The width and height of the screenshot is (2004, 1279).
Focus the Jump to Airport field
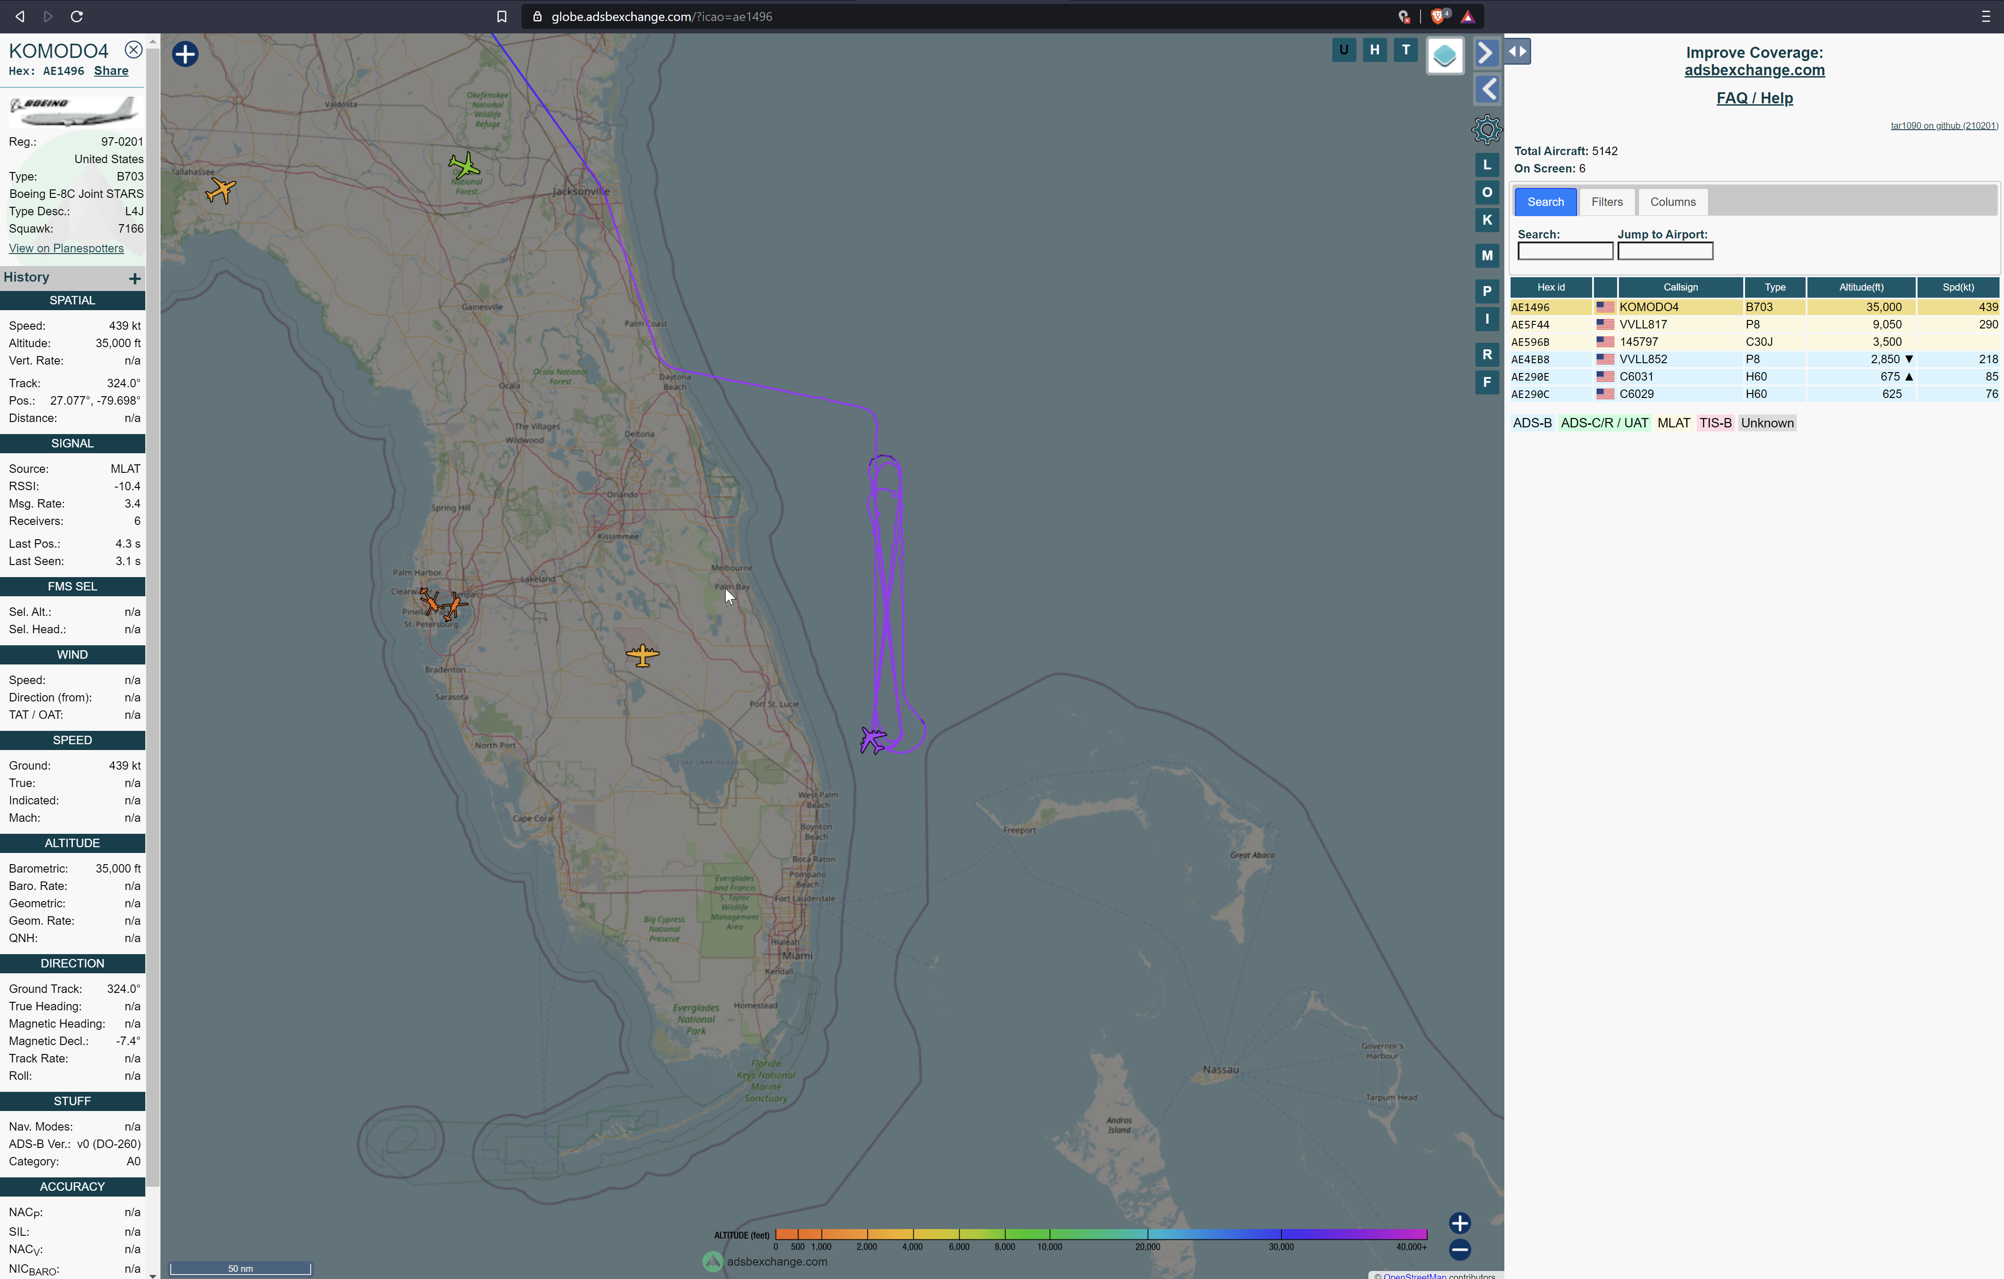pyautogui.click(x=1664, y=251)
